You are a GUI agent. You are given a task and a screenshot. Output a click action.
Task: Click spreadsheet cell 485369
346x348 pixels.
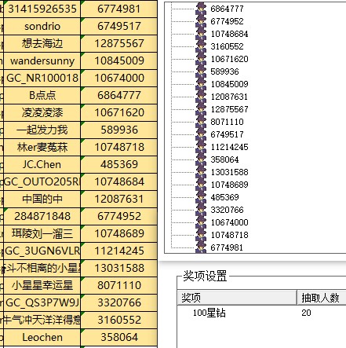click(119, 164)
